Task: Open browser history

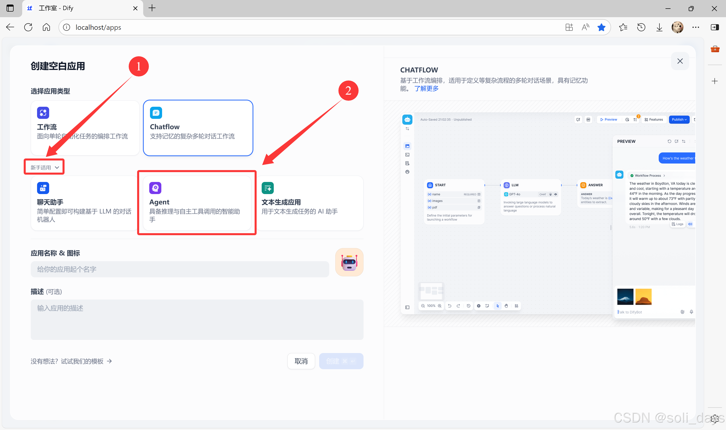Action: [641, 27]
